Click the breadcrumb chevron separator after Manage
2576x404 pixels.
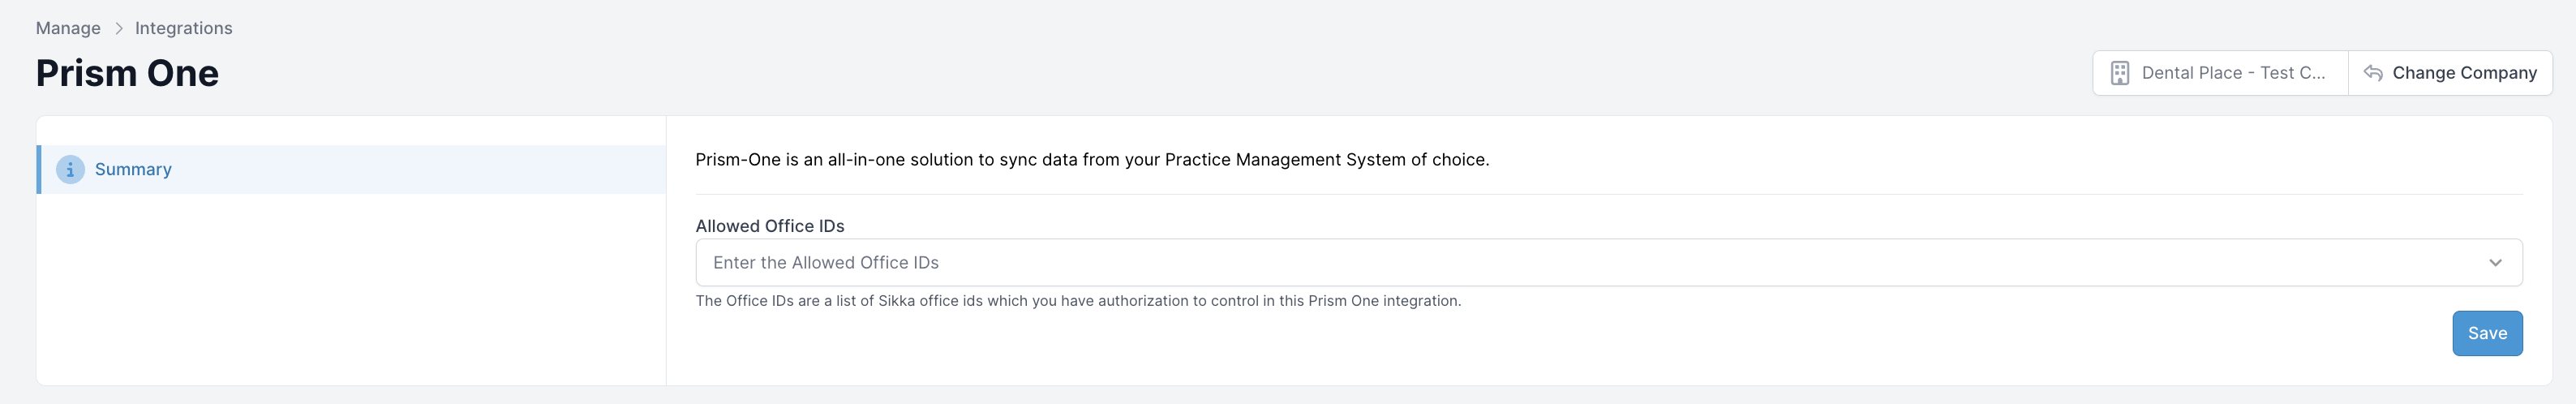pos(118,28)
